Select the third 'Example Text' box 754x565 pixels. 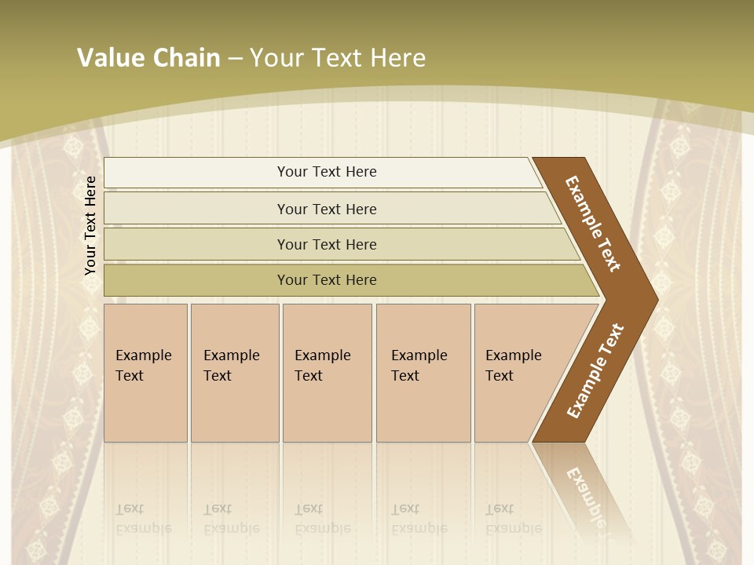(328, 373)
